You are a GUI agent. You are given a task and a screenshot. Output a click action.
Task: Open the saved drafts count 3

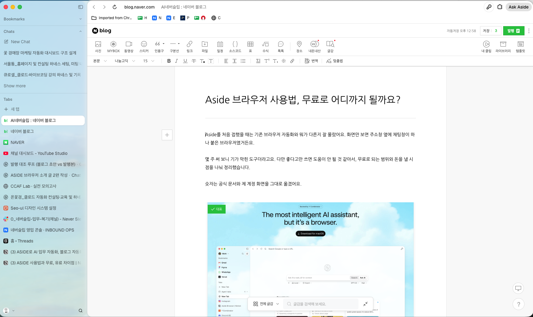[496, 31]
